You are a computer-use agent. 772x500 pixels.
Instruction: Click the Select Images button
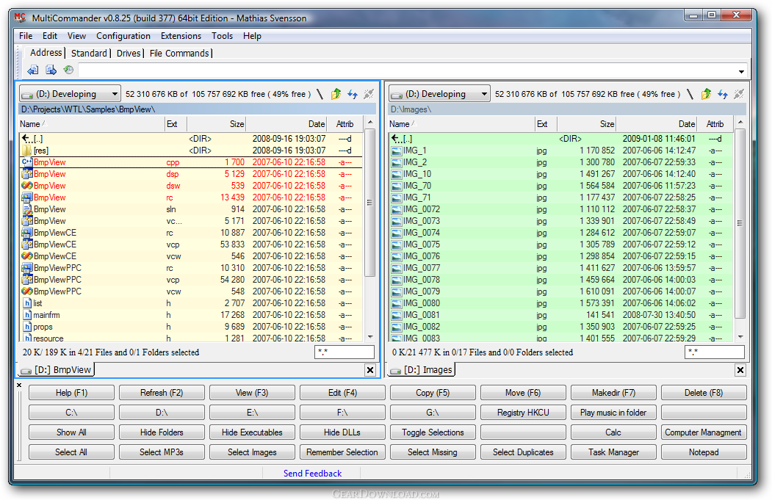tap(252, 452)
